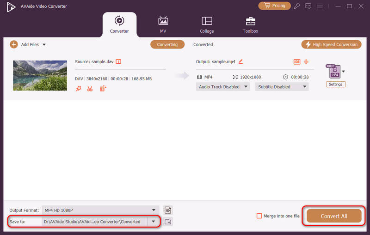Rename output with the pencil icon
Screen dimensions: 370x235
pos(240,61)
